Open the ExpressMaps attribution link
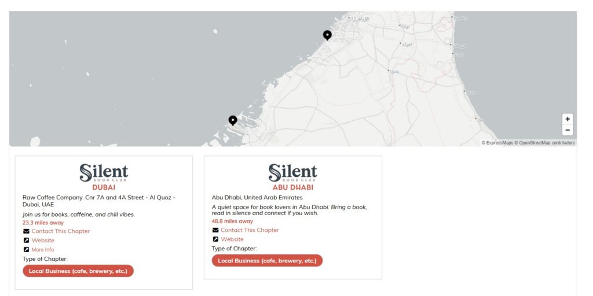The image size is (593, 296). pyautogui.click(x=499, y=143)
